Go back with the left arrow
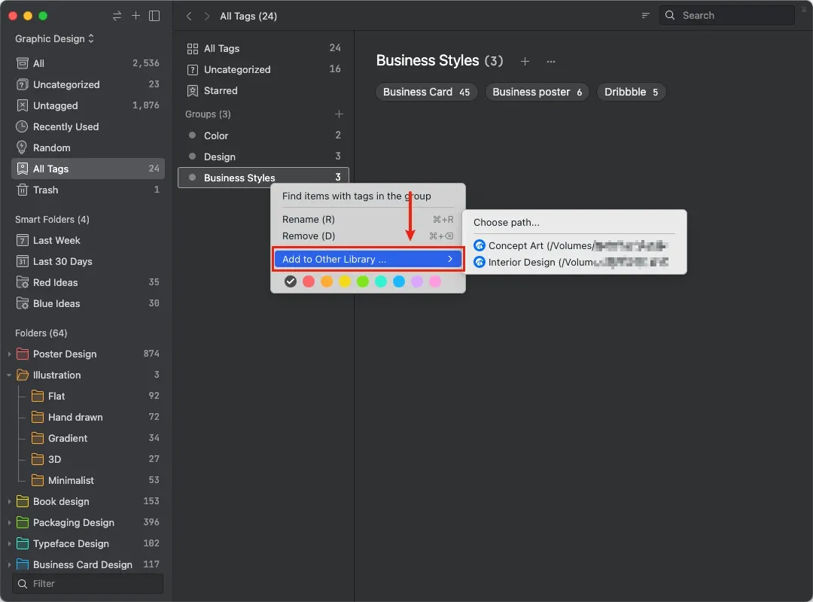This screenshot has width=813, height=602. [x=189, y=16]
